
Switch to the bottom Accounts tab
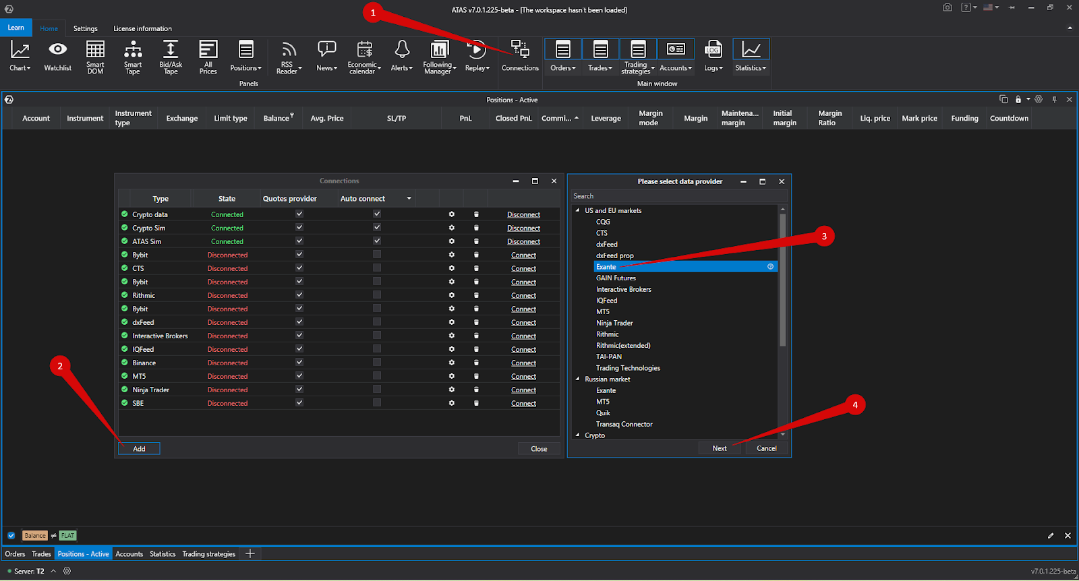[129, 554]
